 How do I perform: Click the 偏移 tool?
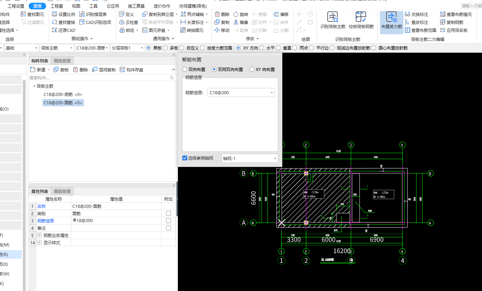click(x=281, y=14)
